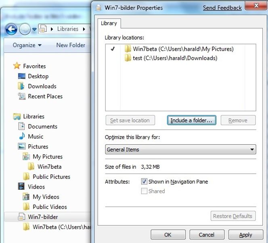Cancel the Properties dialog
This screenshot has width=268, height=243.
pyautogui.click(x=207, y=235)
